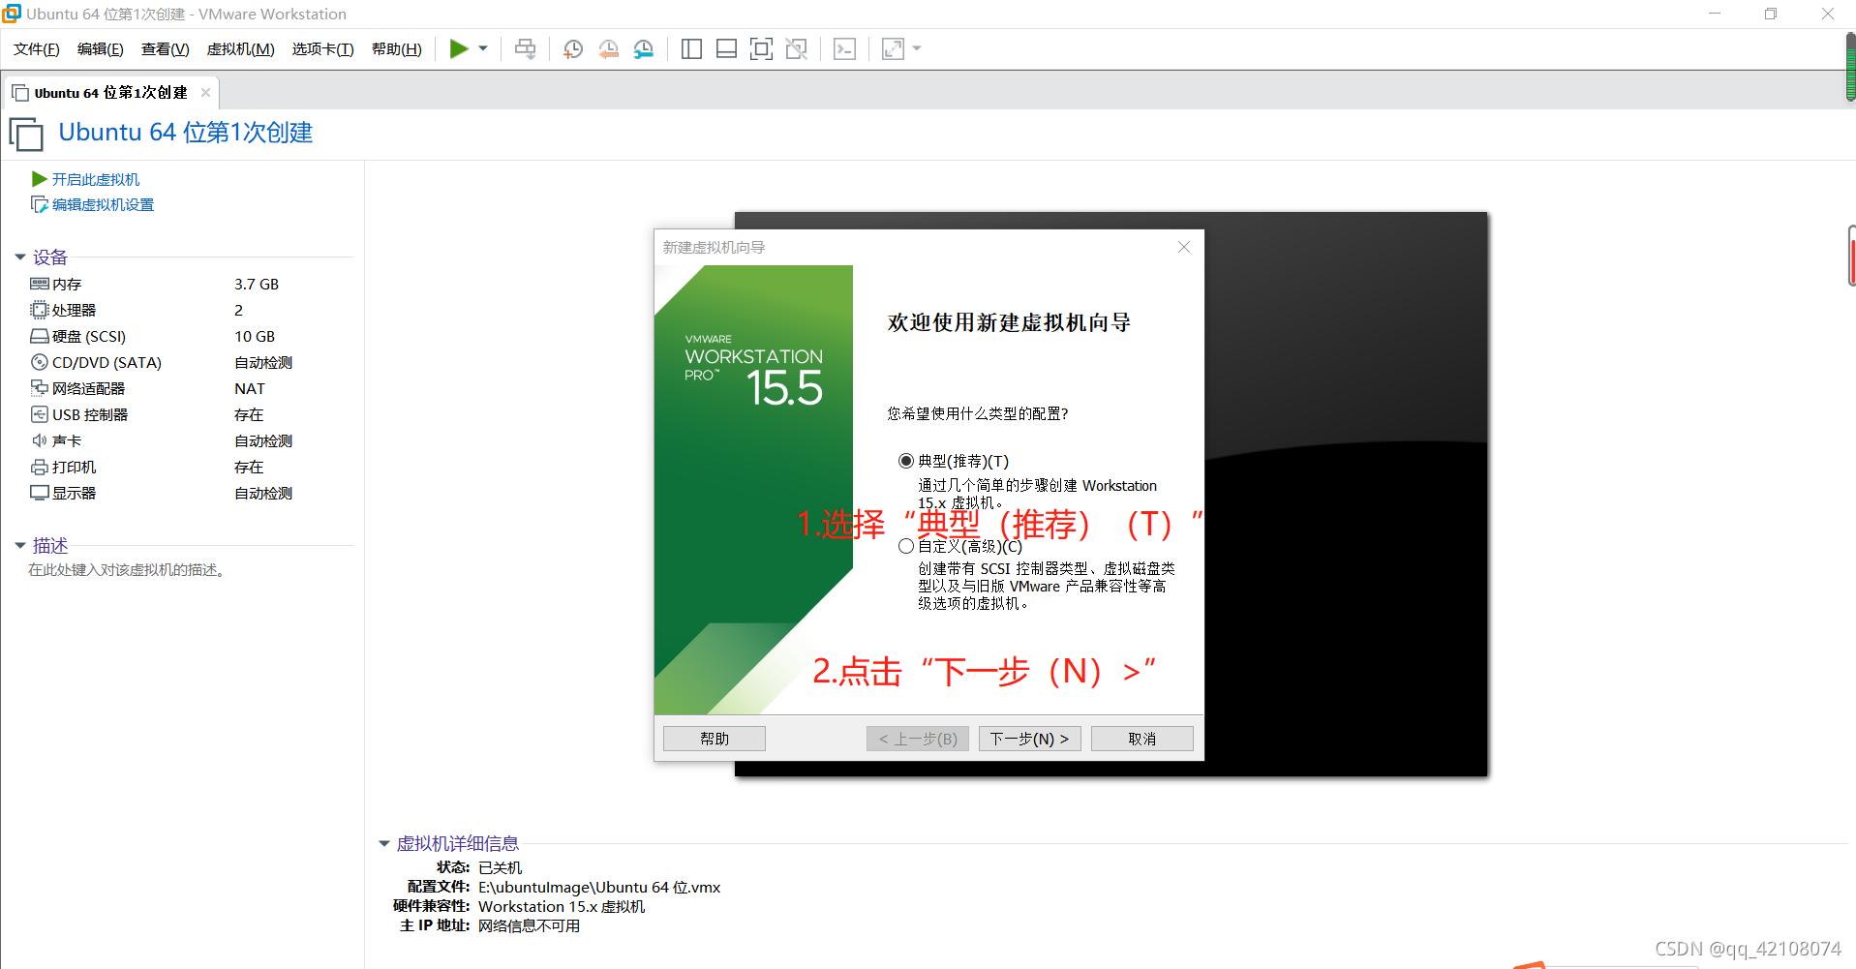The height and width of the screenshot is (969, 1856).
Task: Click the 下一步(N) > button
Action: tap(1029, 739)
